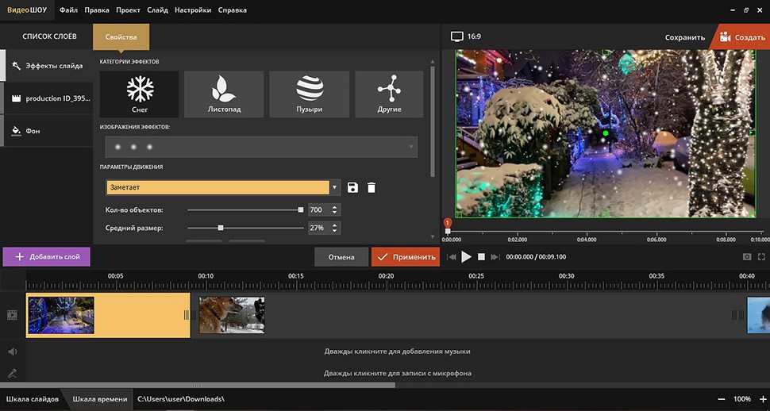770x411 pixels.
Task: Stop the preview playback
Action: pos(481,257)
